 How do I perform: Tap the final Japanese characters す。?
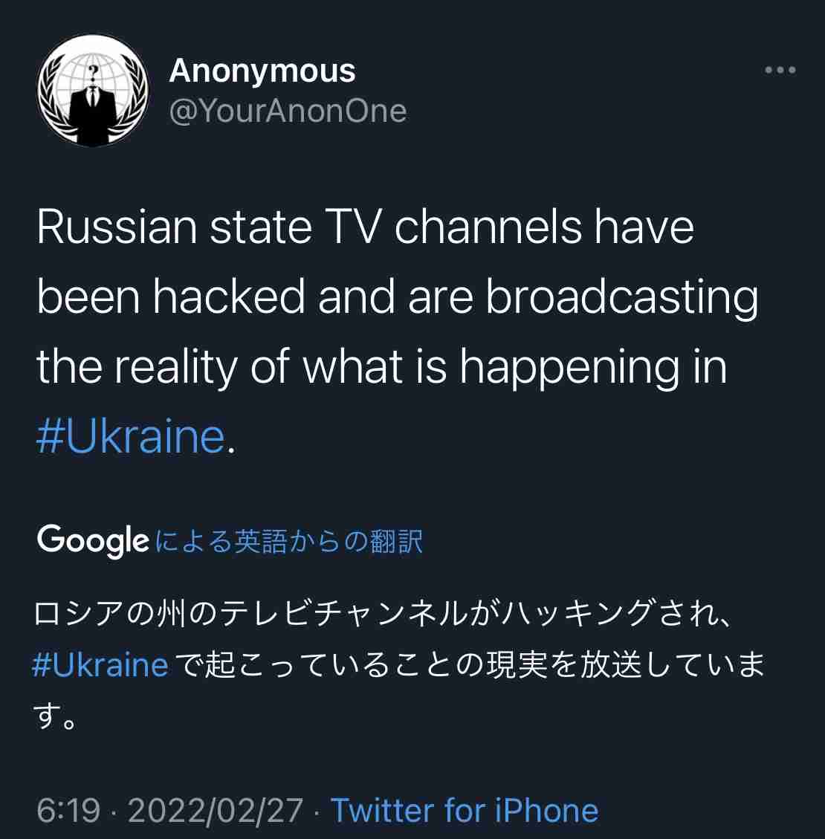pyautogui.click(x=55, y=716)
